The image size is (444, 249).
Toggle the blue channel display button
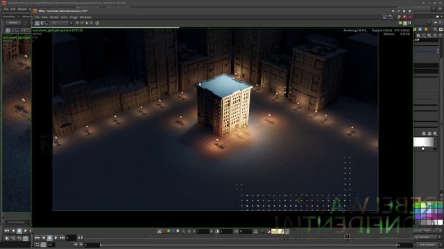pyautogui.click(x=173, y=231)
